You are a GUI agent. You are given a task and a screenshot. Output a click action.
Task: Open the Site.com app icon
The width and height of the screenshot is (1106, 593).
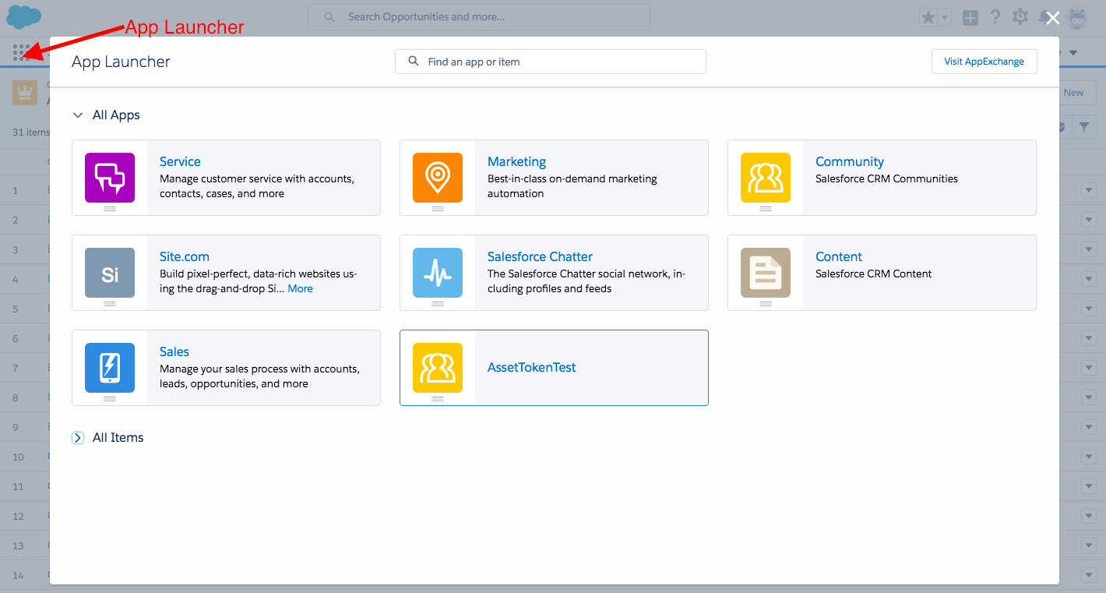pyautogui.click(x=110, y=273)
